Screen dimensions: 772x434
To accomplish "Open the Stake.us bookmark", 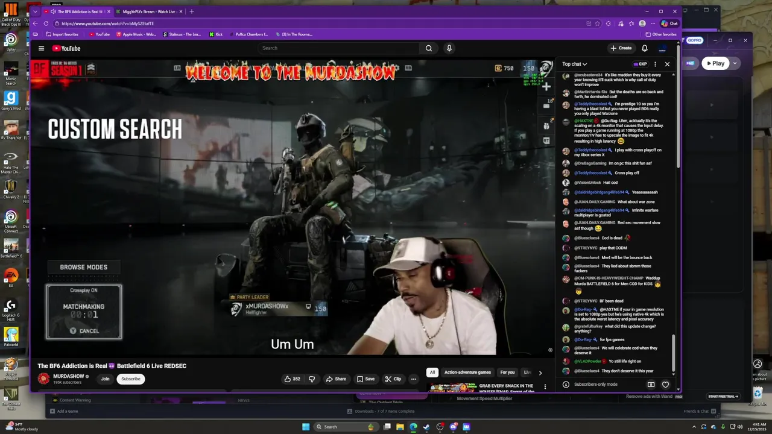I will [182, 34].
